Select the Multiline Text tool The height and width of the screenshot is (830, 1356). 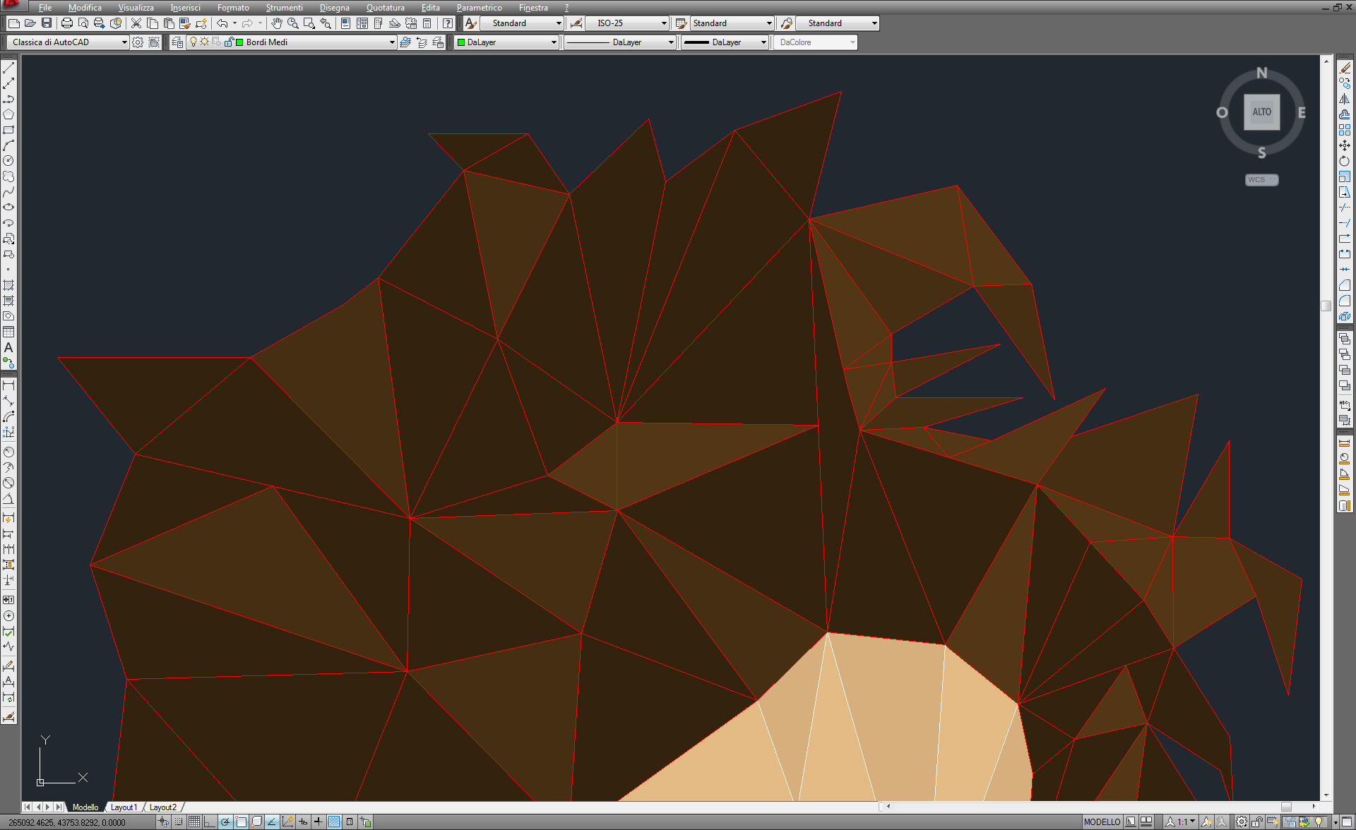[x=8, y=348]
